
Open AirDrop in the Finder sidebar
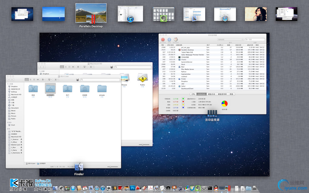[x=14, y=92]
